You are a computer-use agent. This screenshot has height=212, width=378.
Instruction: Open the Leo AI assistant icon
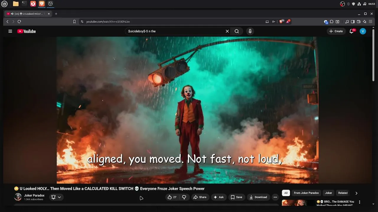pyautogui.click(x=365, y=21)
